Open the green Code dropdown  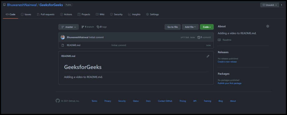207,27
